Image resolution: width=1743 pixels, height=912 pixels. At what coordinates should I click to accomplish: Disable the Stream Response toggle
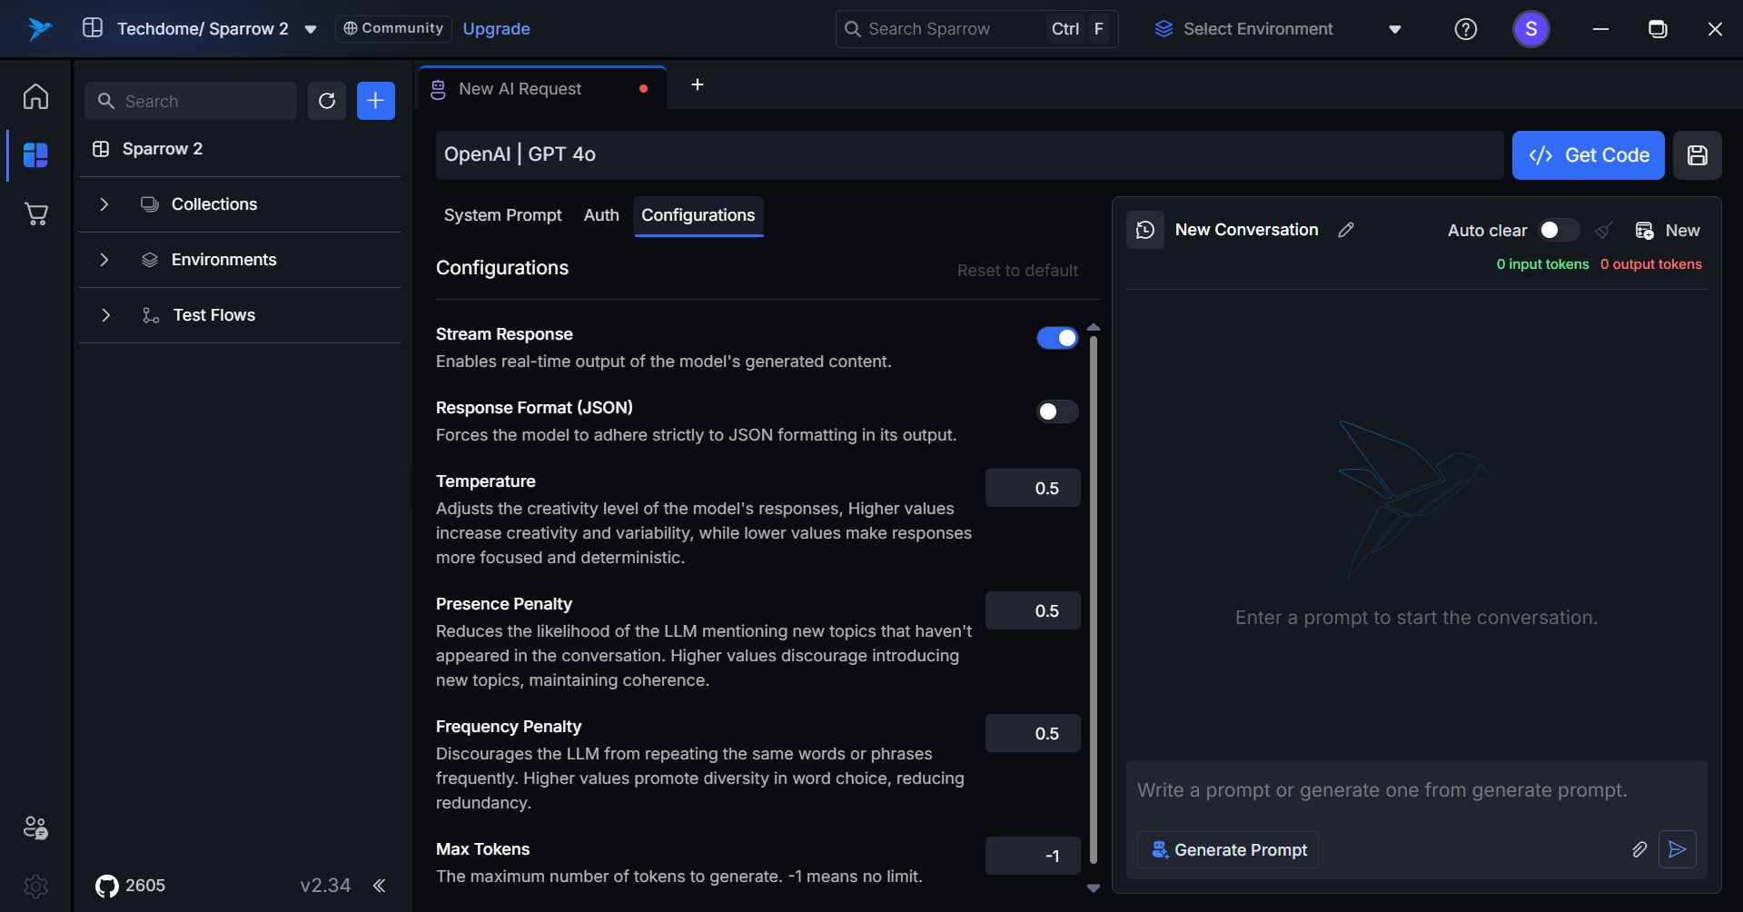tap(1057, 338)
